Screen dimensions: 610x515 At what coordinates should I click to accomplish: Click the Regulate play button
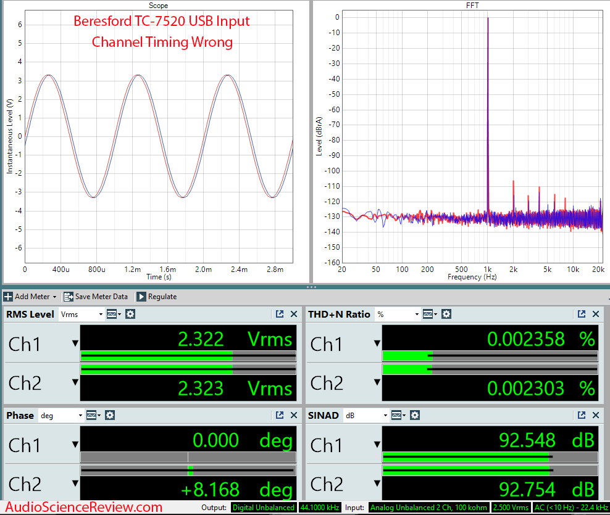(141, 297)
